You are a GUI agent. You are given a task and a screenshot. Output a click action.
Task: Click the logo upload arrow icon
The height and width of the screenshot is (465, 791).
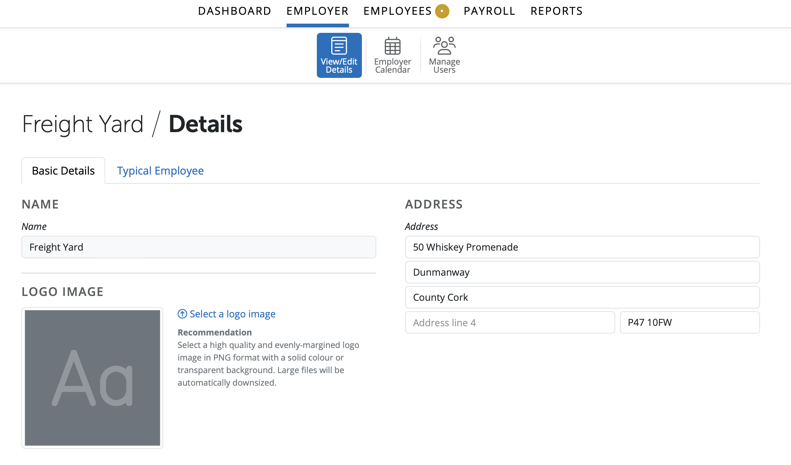click(x=182, y=314)
